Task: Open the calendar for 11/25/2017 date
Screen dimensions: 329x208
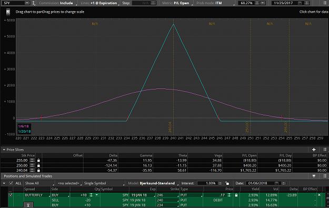Action: tap(300, 3)
